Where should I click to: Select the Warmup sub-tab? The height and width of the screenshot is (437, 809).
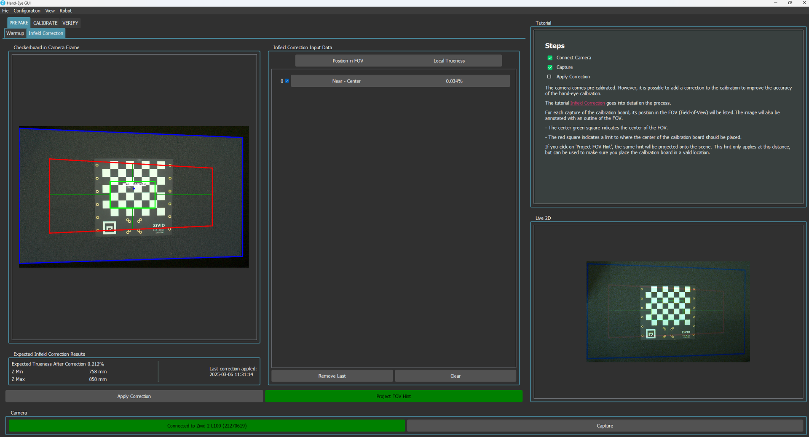point(15,33)
